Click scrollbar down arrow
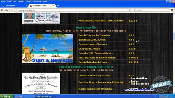The height and width of the screenshot is (98, 175). [x=174, y=93]
